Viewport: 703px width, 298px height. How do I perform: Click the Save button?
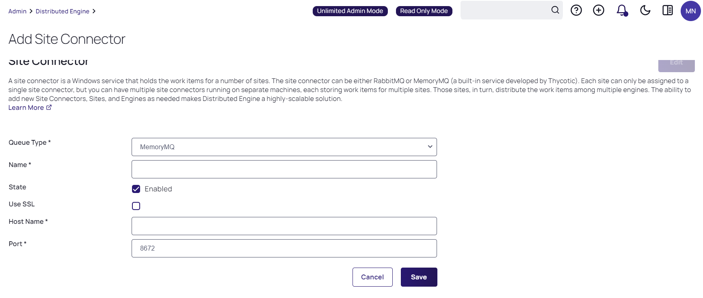point(419,277)
